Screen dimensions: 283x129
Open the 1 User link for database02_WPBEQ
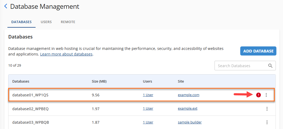tap(148, 109)
